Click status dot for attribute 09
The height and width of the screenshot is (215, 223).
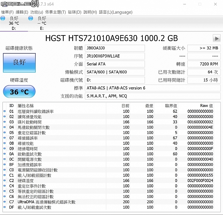click(x=5, y=149)
